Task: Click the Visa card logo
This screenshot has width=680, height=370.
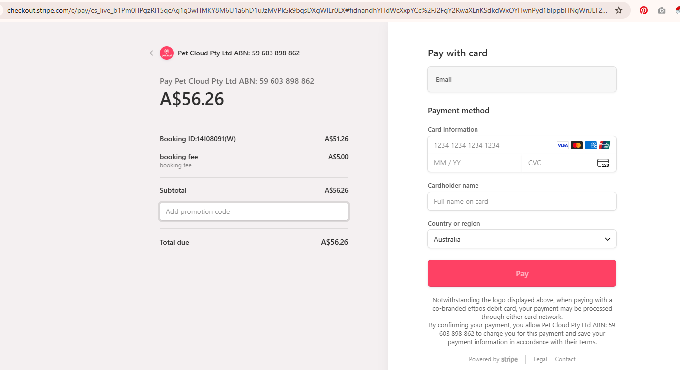Action: coord(562,145)
